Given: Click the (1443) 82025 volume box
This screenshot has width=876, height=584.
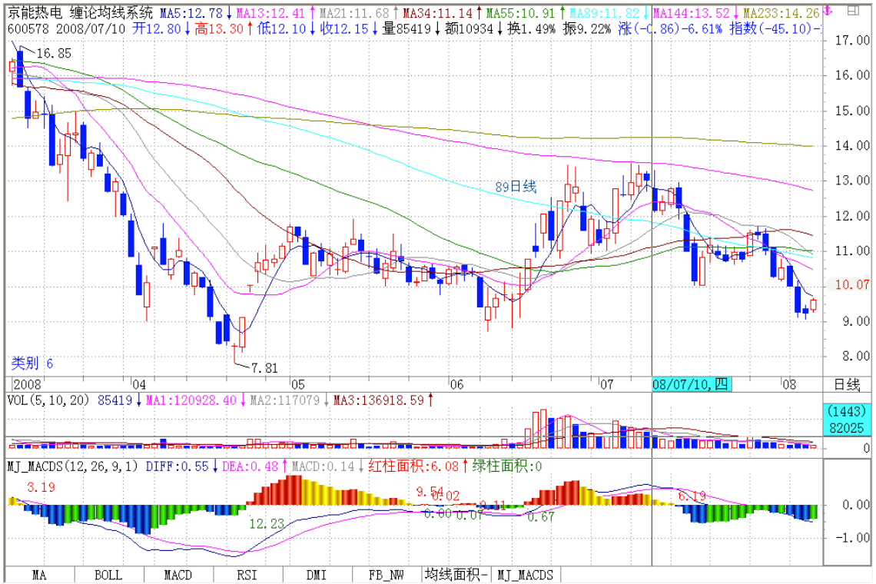Looking at the screenshot, I should tap(846, 419).
